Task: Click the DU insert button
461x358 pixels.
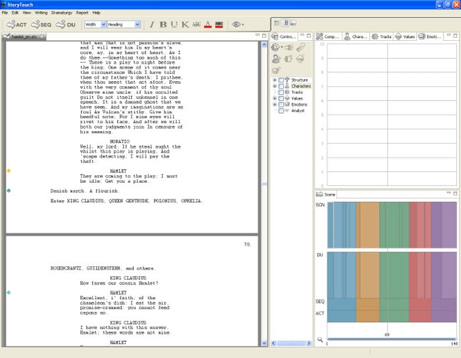Action: point(66,25)
